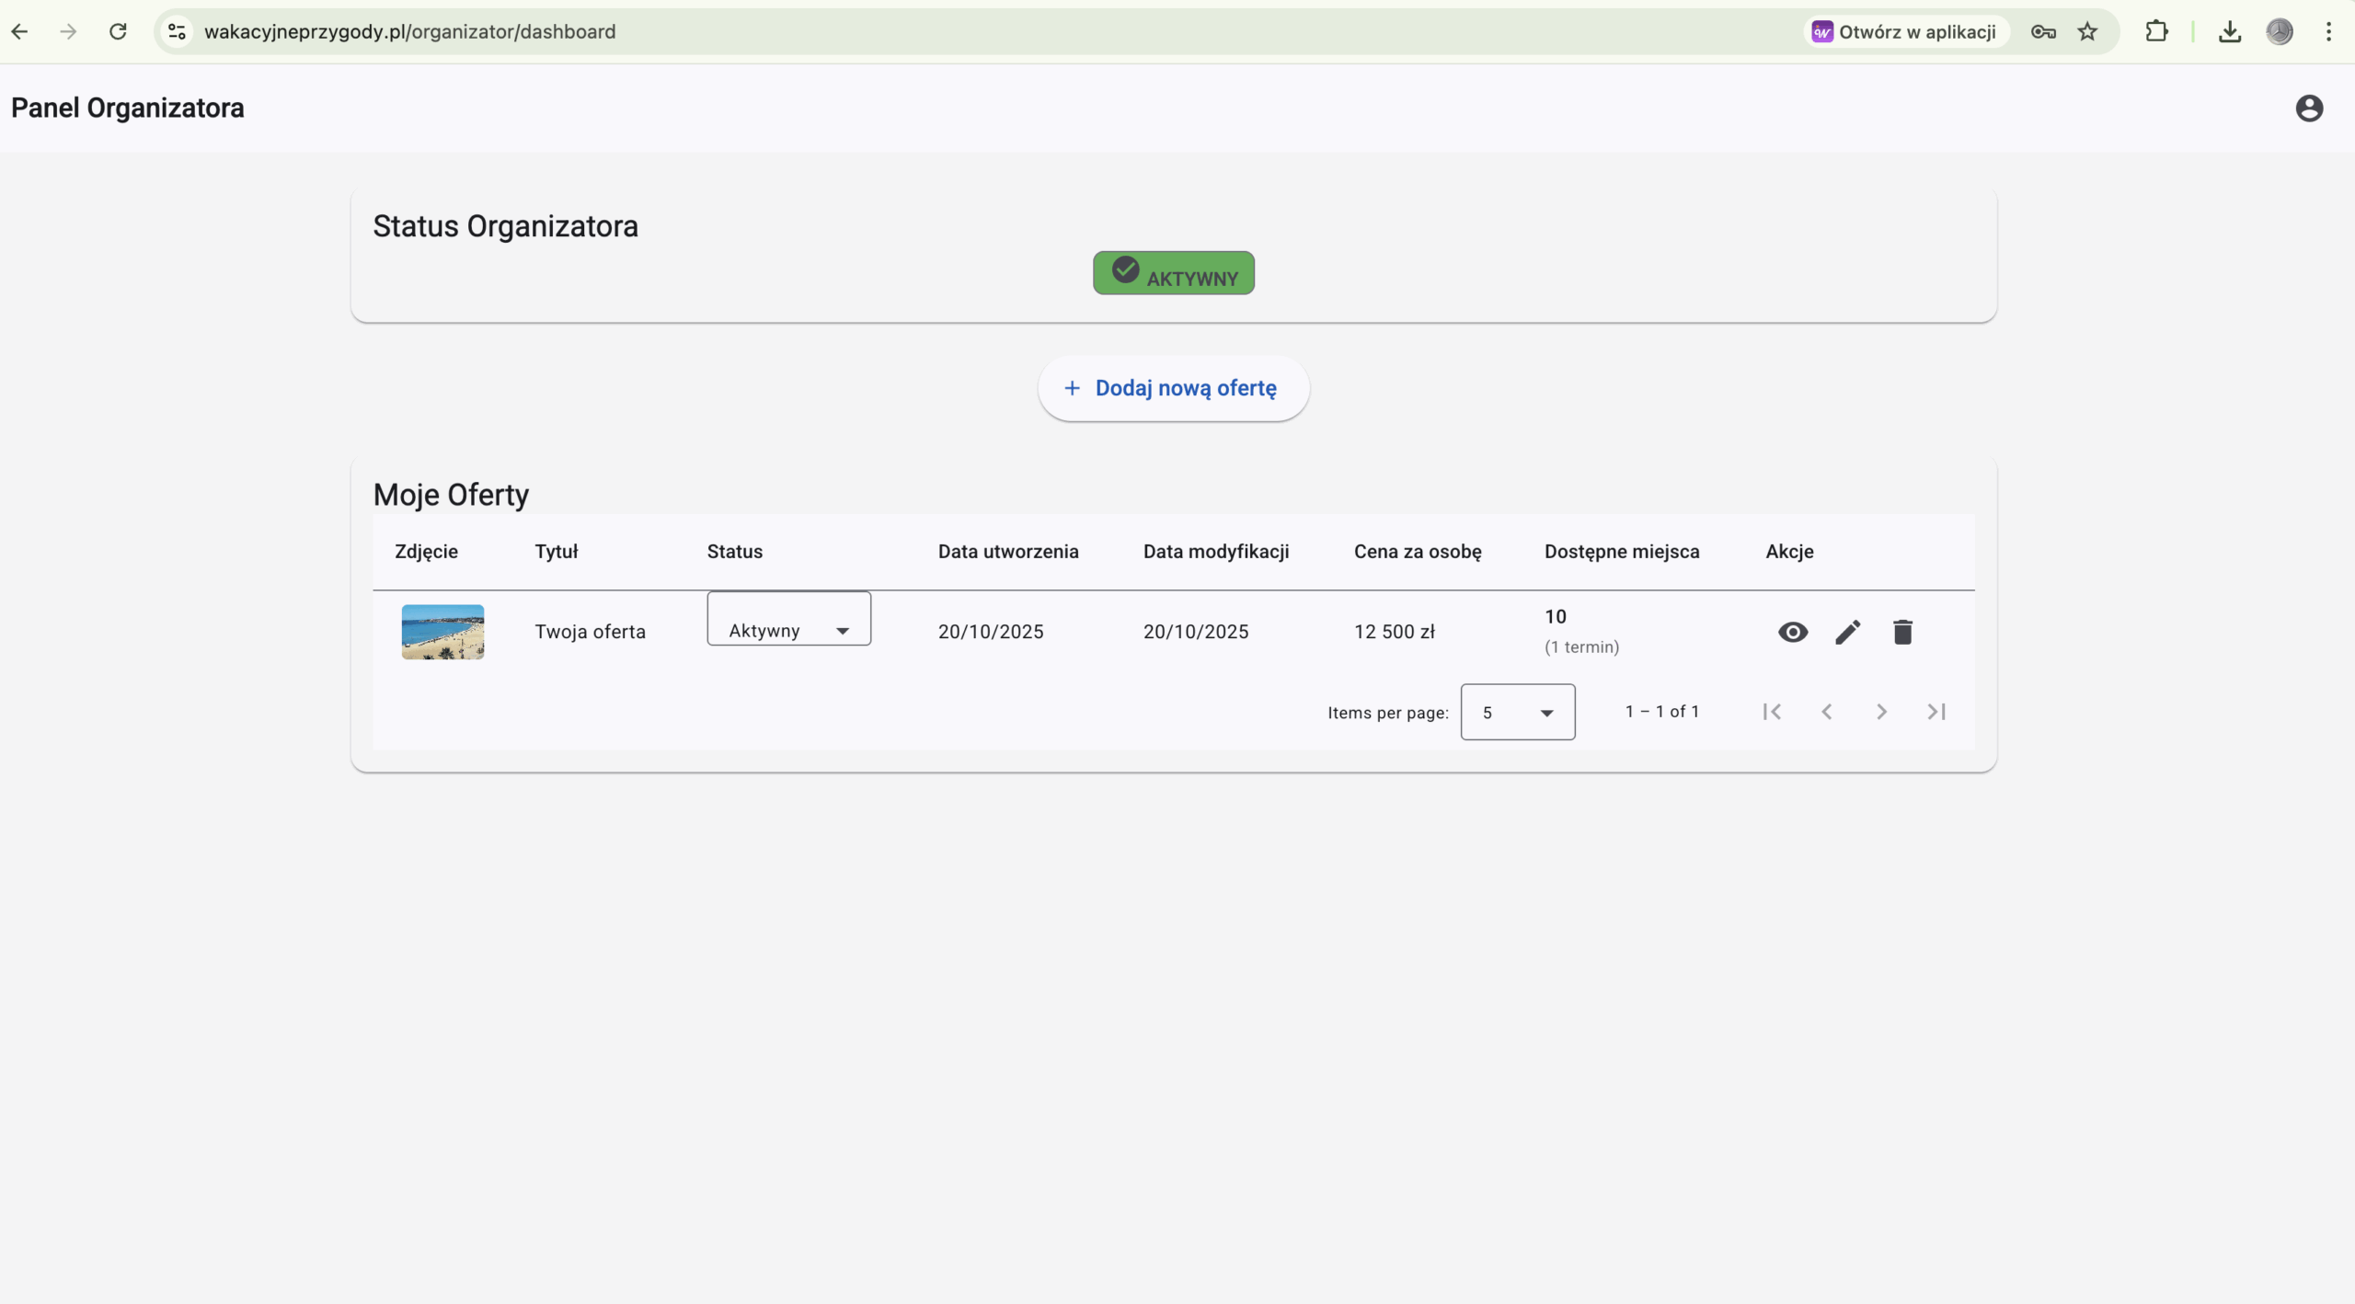Viewport: 2355px width, 1304px height.
Task: Reload the dashboard page
Action: (x=118, y=32)
